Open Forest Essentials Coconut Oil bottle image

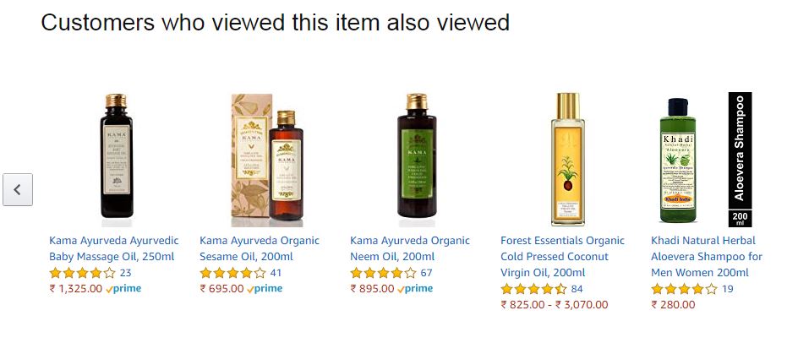(x=568, y=159)
